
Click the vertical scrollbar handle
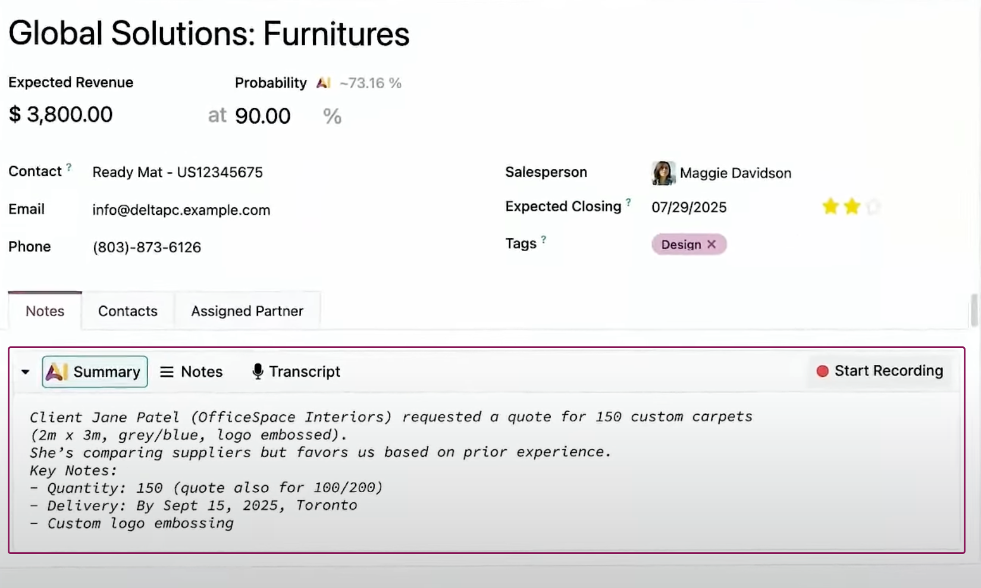[974, 310]
